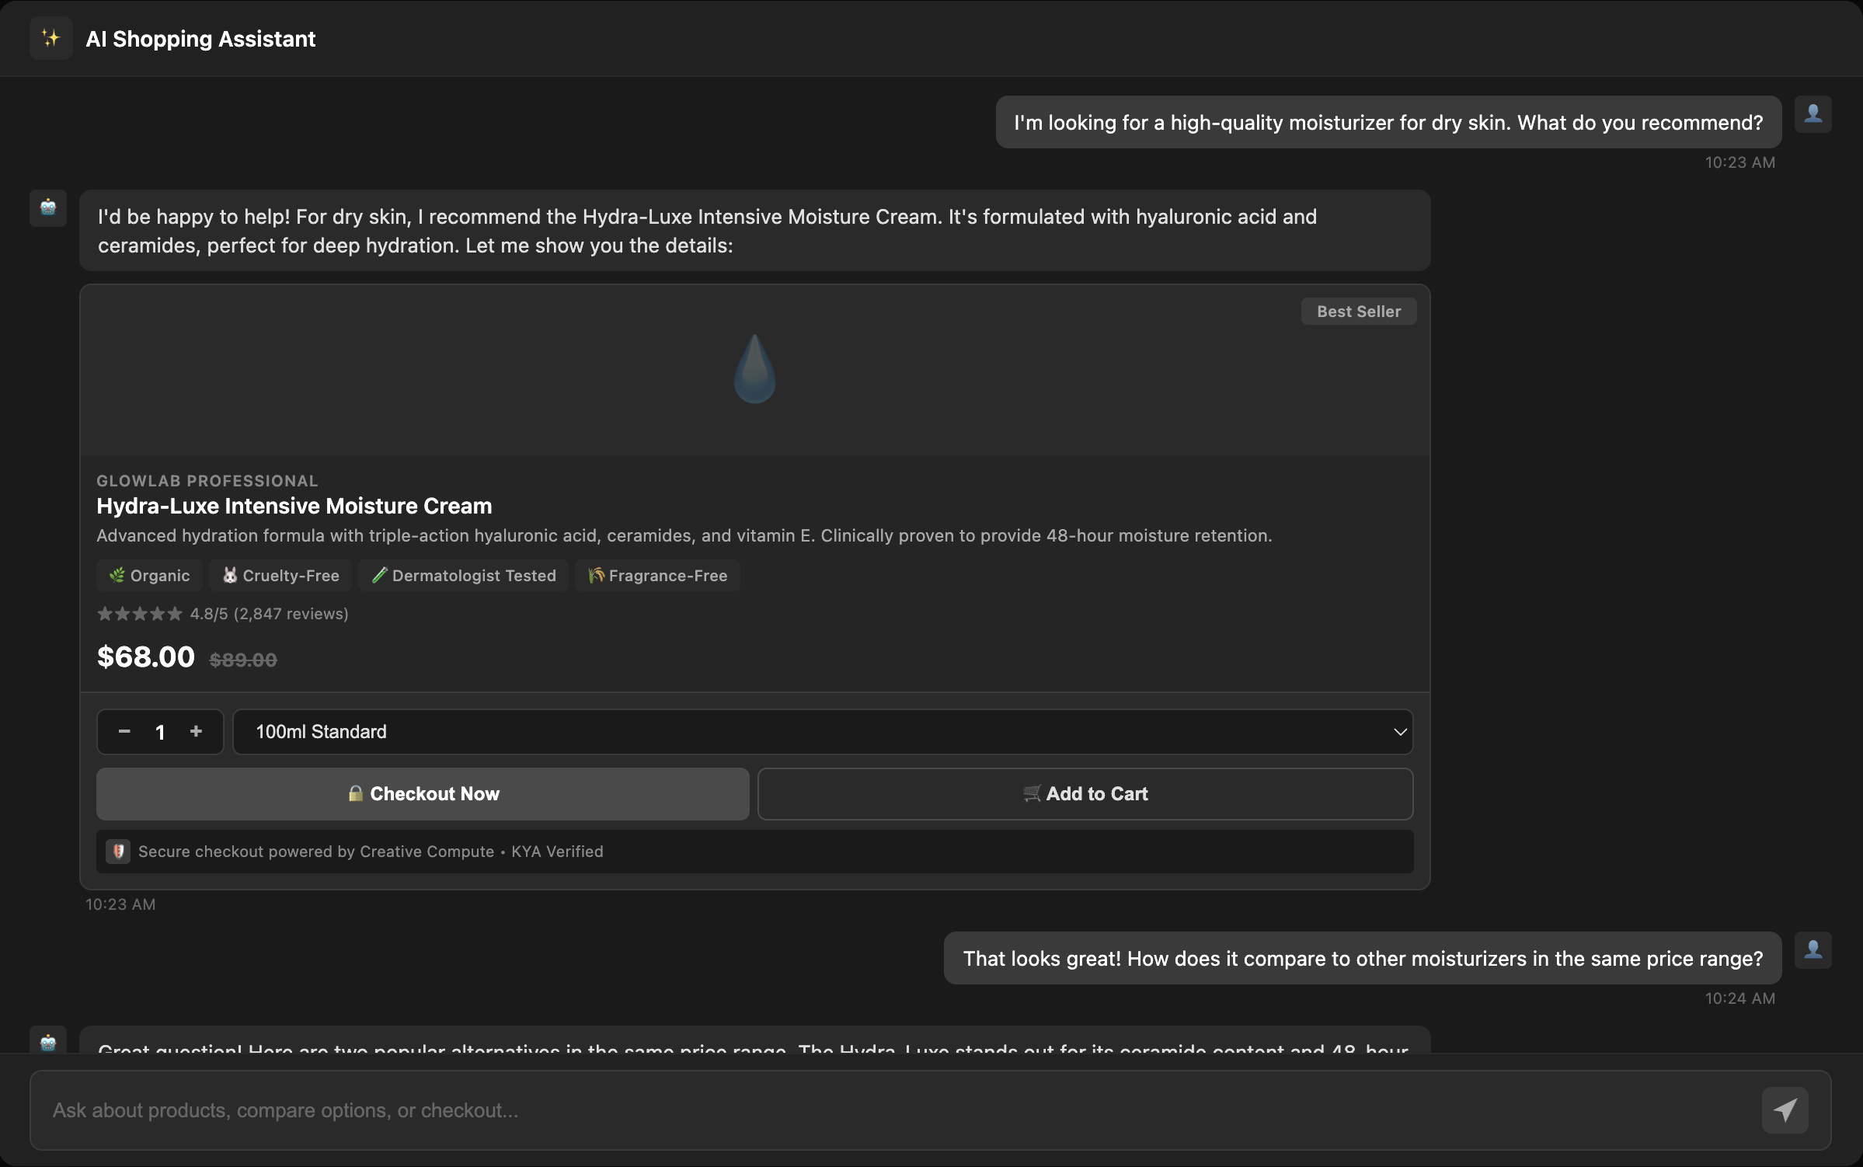This screenshot has height=1167, width=1863.
Task: Toggle the Fragrance-Free badge
Action: coord(656,575)
